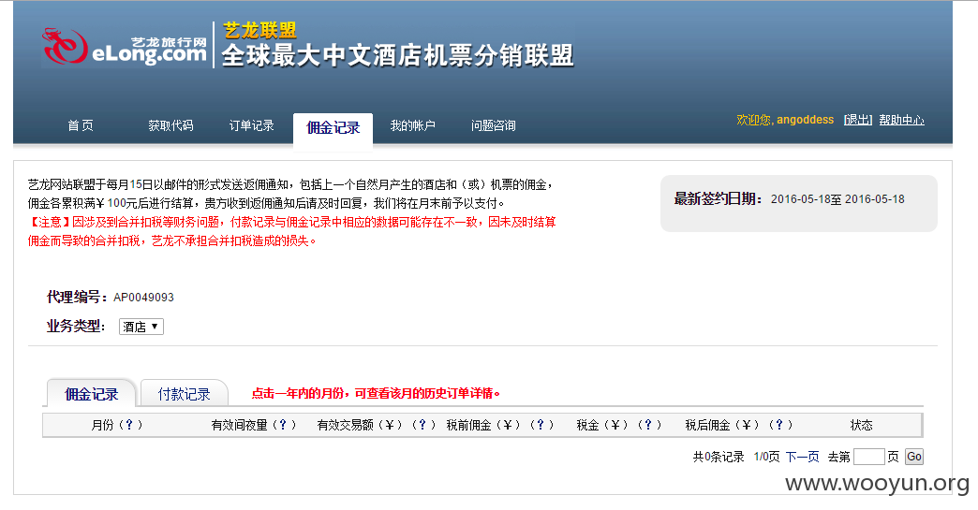Click the eLong.com dragon logo
The image size is (978, 510).
(125, 47)
